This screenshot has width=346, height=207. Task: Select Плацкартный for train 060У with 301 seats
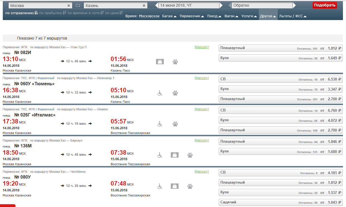pos(281,99)
